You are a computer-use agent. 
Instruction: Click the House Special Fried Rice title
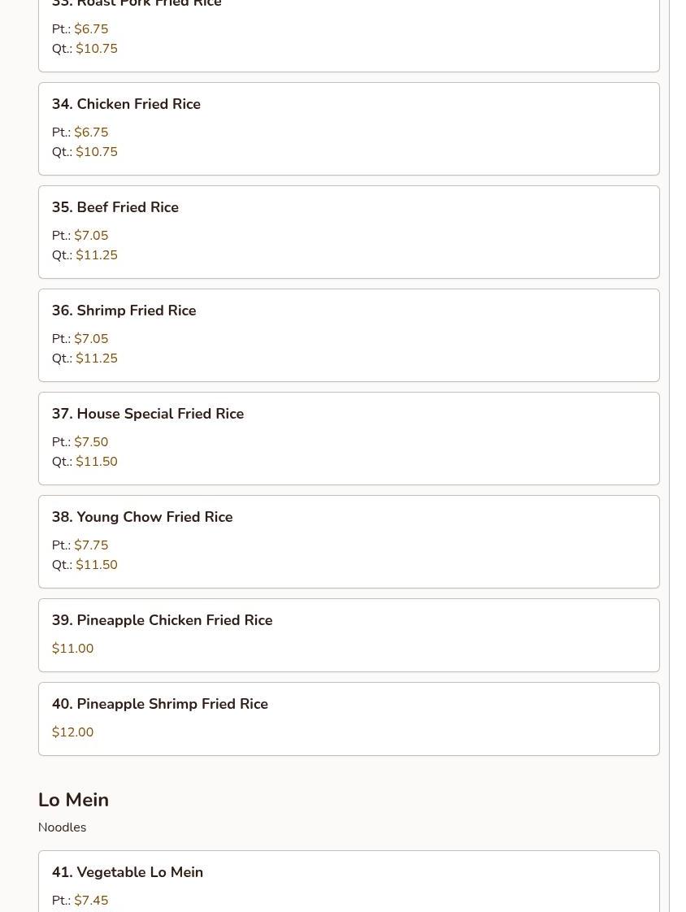[x=148, y=414]
